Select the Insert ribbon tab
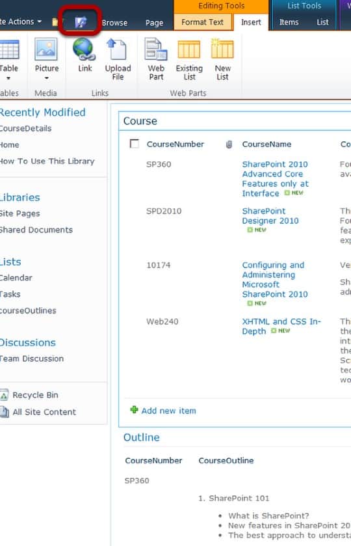 (251, 22)
